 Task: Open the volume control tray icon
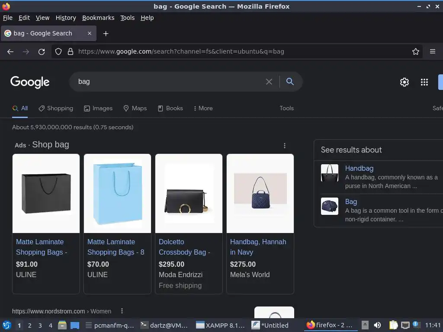[x=377, y=325]
